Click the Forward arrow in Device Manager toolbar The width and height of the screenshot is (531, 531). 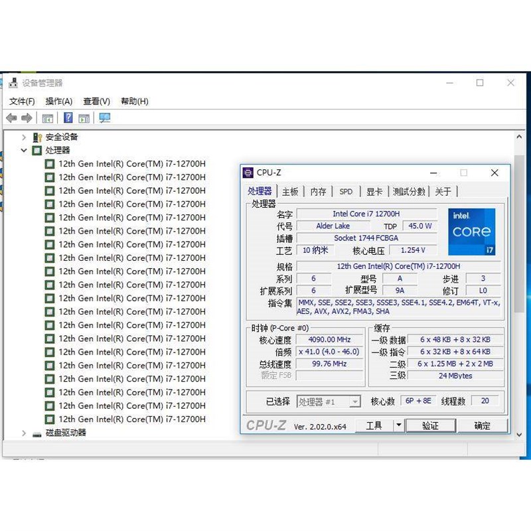coord(27,118)
